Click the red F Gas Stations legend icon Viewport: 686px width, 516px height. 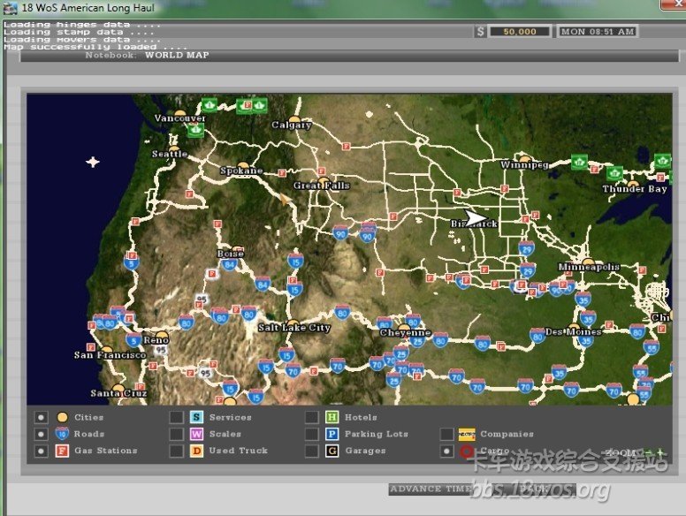pos(62,451)
